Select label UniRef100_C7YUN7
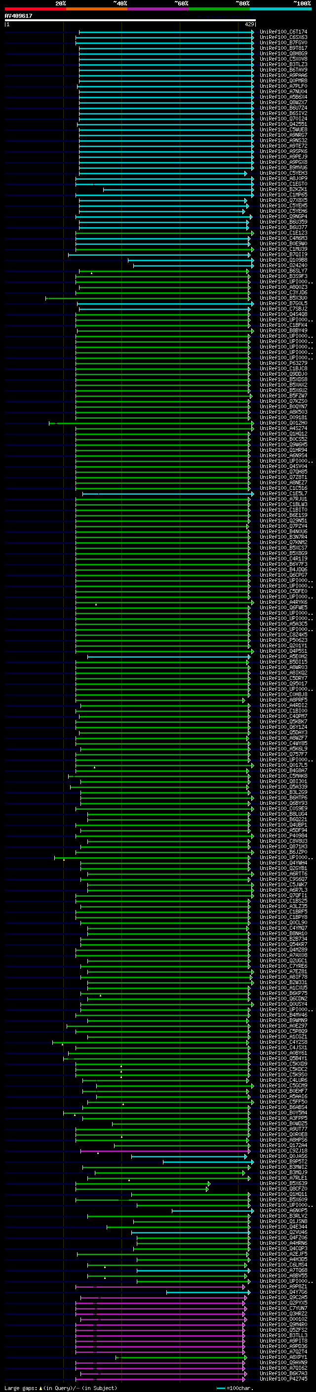 pos(283,1309)
